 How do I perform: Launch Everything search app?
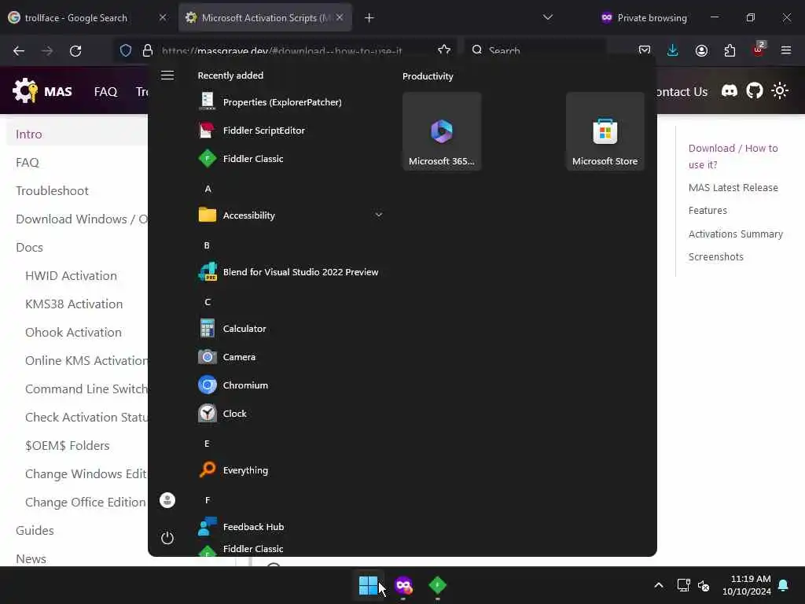point(290,470)
